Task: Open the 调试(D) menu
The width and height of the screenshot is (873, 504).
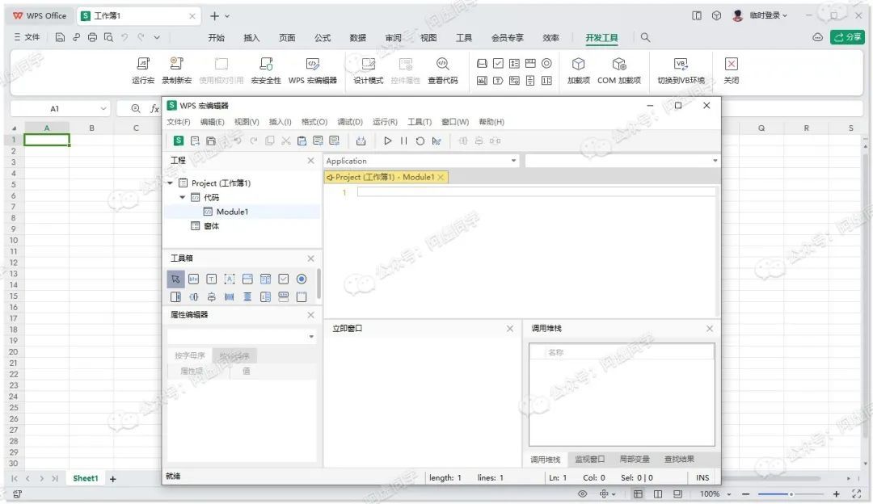Action: pyautogui.click(x=349, y=122)
